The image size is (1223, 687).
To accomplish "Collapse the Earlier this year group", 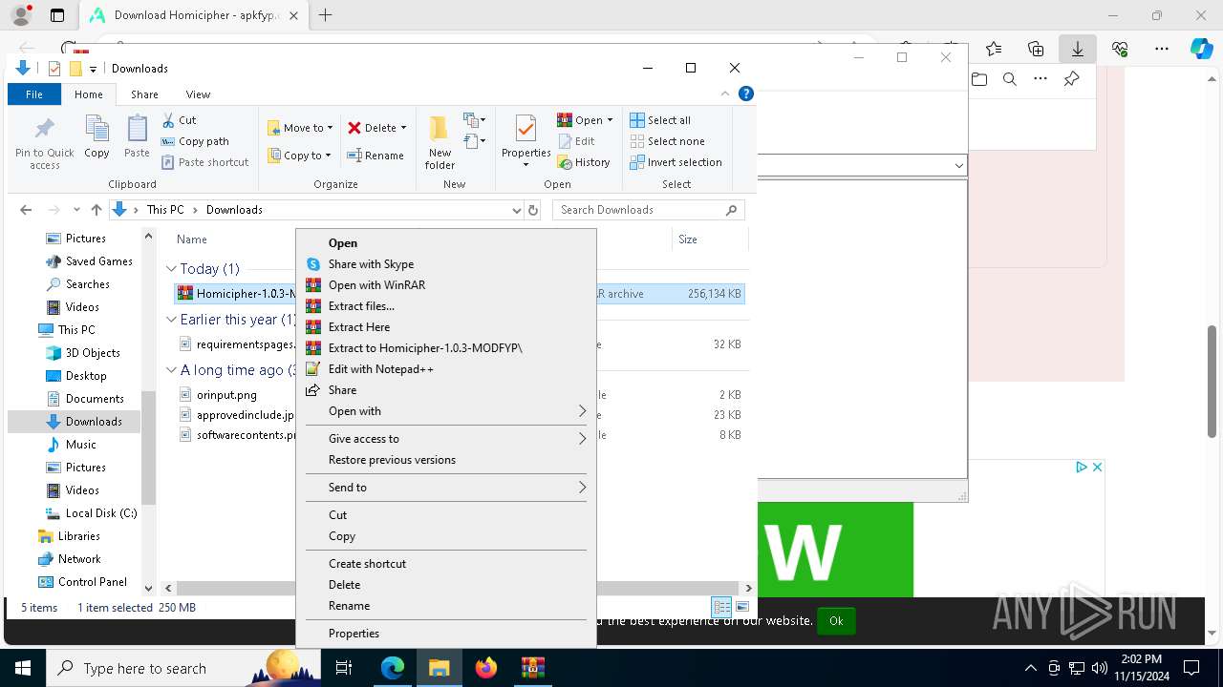I will [x=172, y=320].
